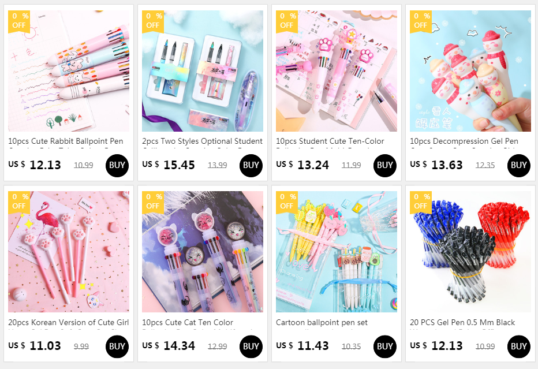
Task: Open the '20 PCS Gel Pen 0.5 Mm Black' link
Action: tap(462, 322)
